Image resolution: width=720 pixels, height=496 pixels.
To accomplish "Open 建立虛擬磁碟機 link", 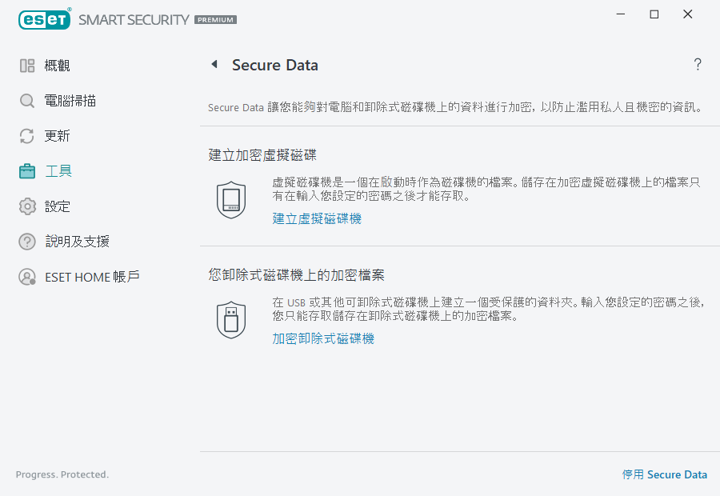I will 317,218.
